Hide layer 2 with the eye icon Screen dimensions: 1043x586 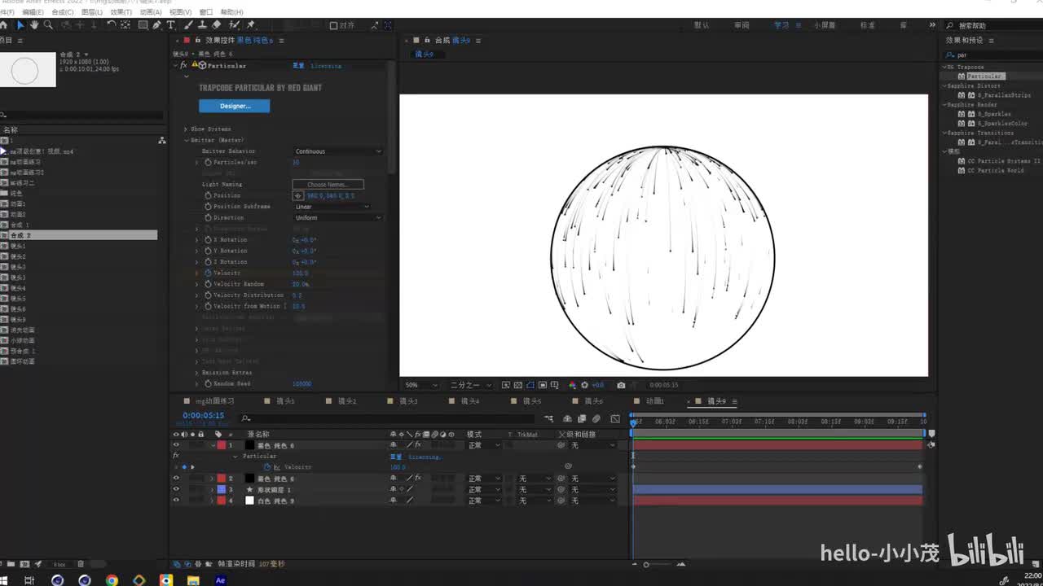coord(176,479)
